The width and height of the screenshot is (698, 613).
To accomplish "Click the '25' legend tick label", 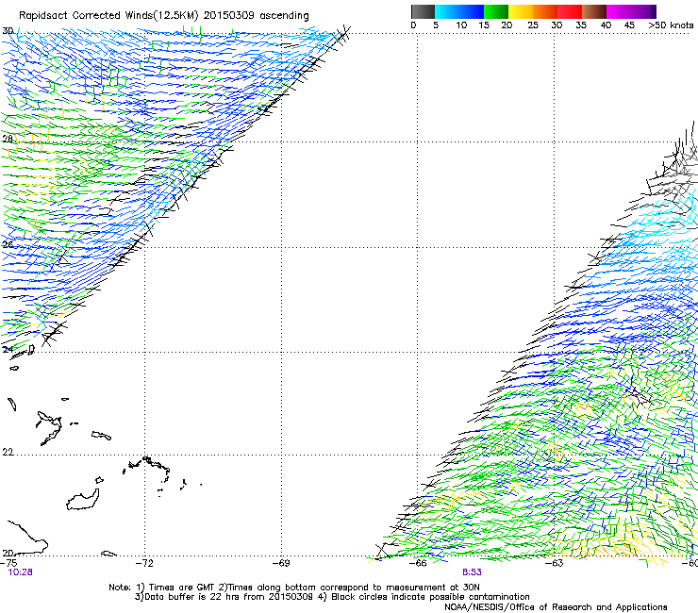I will [x=533, y=25].
